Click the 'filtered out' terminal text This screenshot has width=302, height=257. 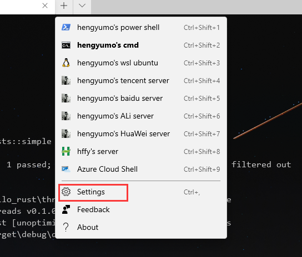[x=261, y=165]
